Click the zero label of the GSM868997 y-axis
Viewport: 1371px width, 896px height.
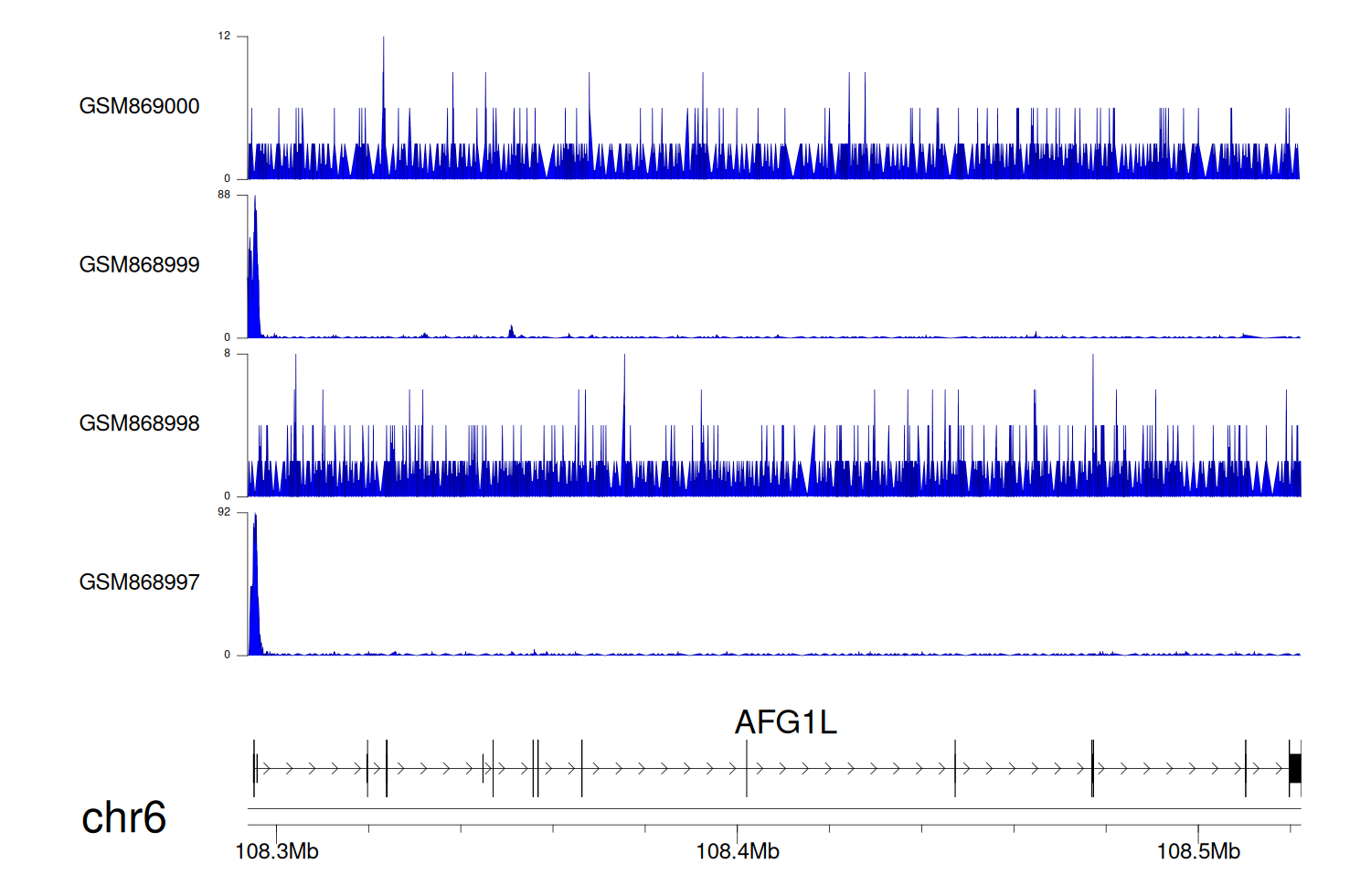(228, 655)
